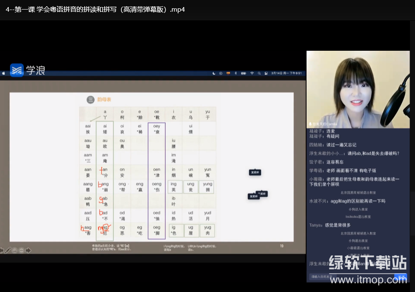Open Spotlight search magnifier icon
This screenshot has height=292, width=415.
[x=259, y=73]
